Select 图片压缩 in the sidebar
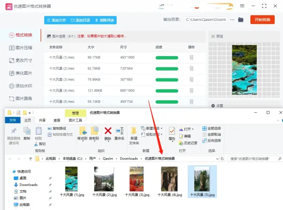The height and width of the screenshot is (210, 283). pyautogui.click(x=21, y=48)
